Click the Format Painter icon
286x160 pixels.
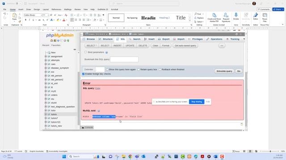coord(20,22)
